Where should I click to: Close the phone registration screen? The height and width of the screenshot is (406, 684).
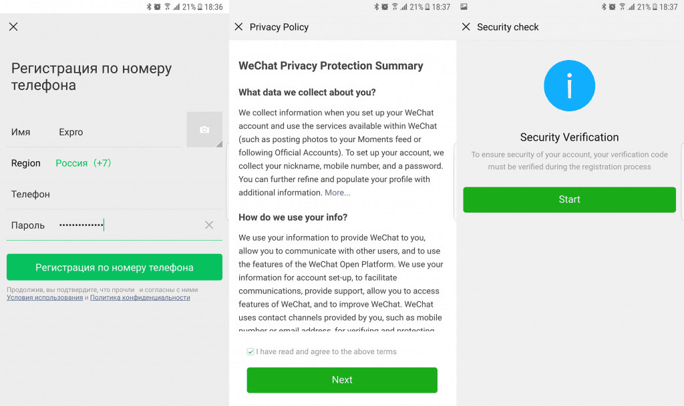pyautogui.click(x=13, y=27)
